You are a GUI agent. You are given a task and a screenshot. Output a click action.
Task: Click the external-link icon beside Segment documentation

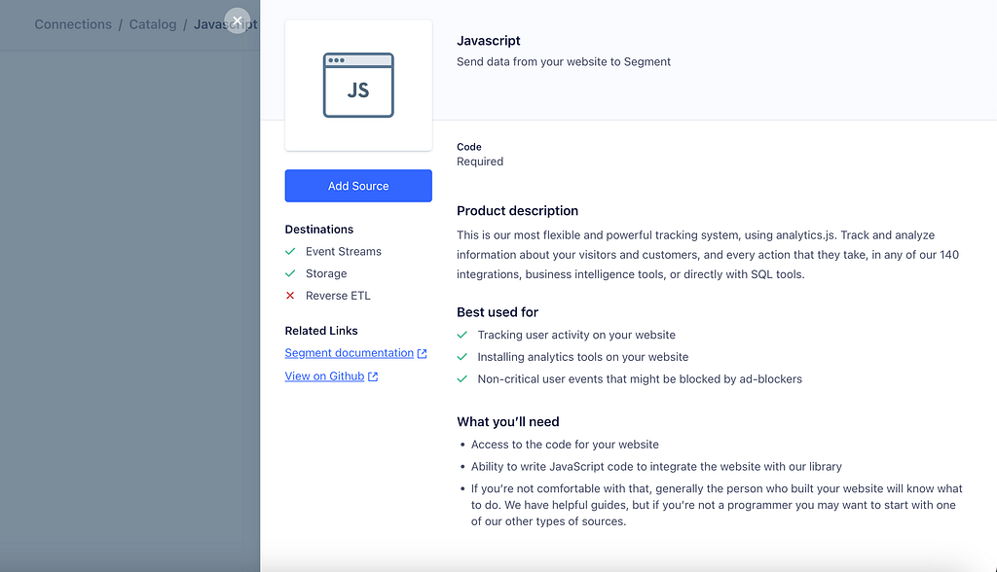click(x=422, y=353)
